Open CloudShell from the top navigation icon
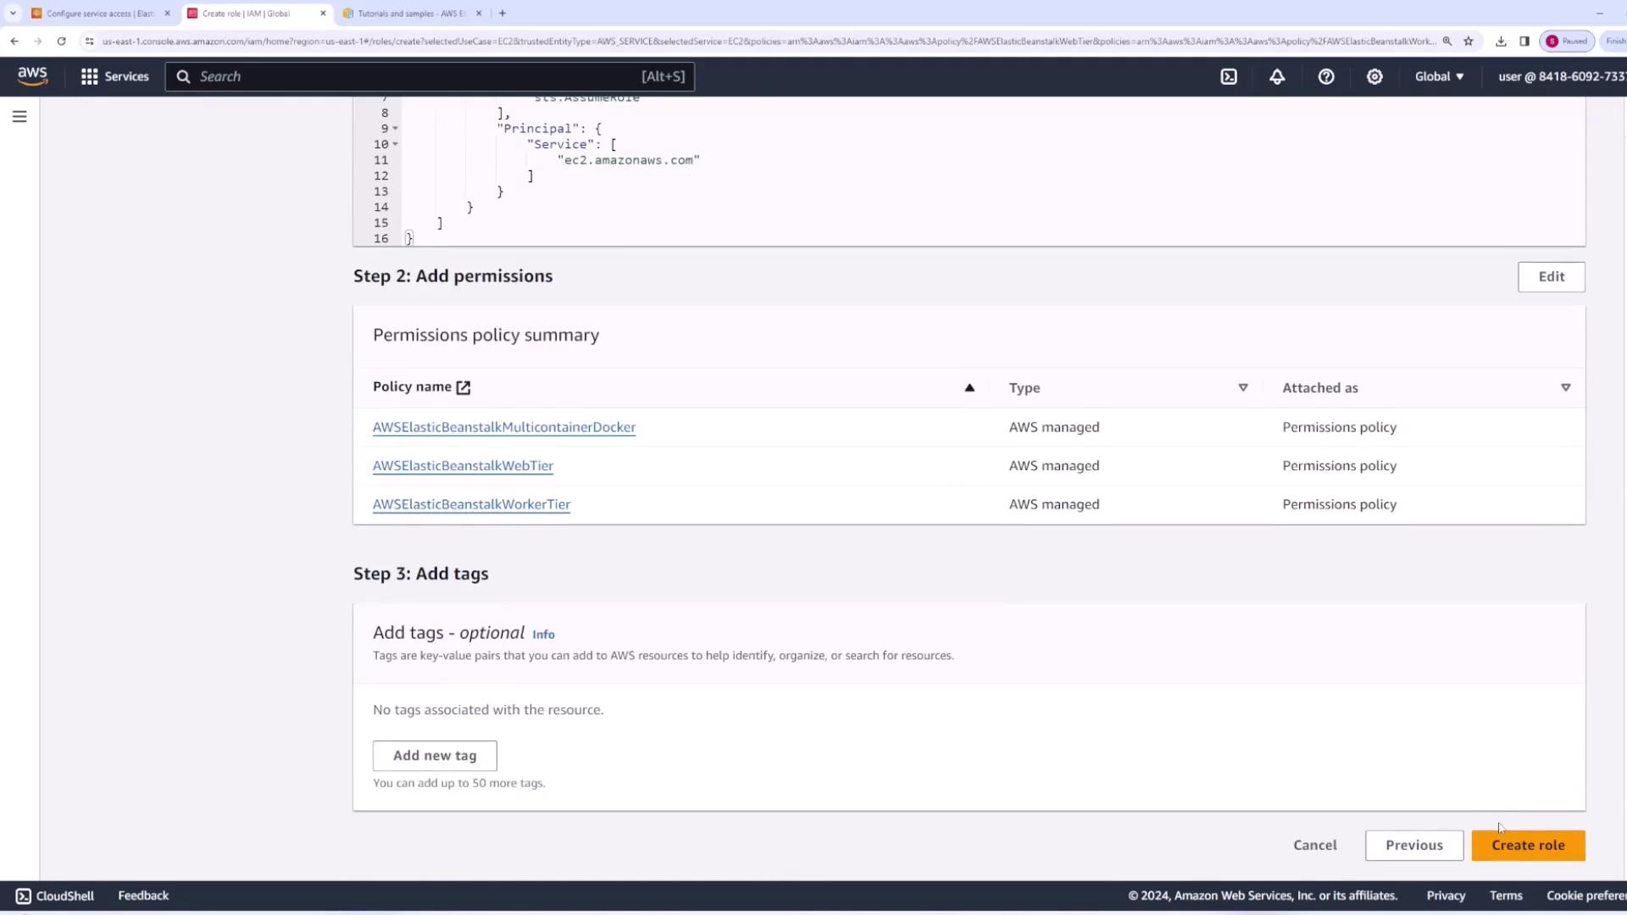The width and height of the screenshot is (1627, 915). point(1229,76)
